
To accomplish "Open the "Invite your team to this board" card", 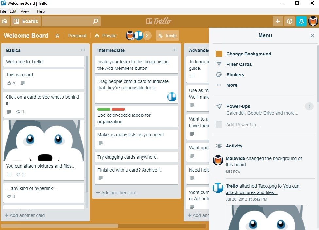I will (137, 65).
